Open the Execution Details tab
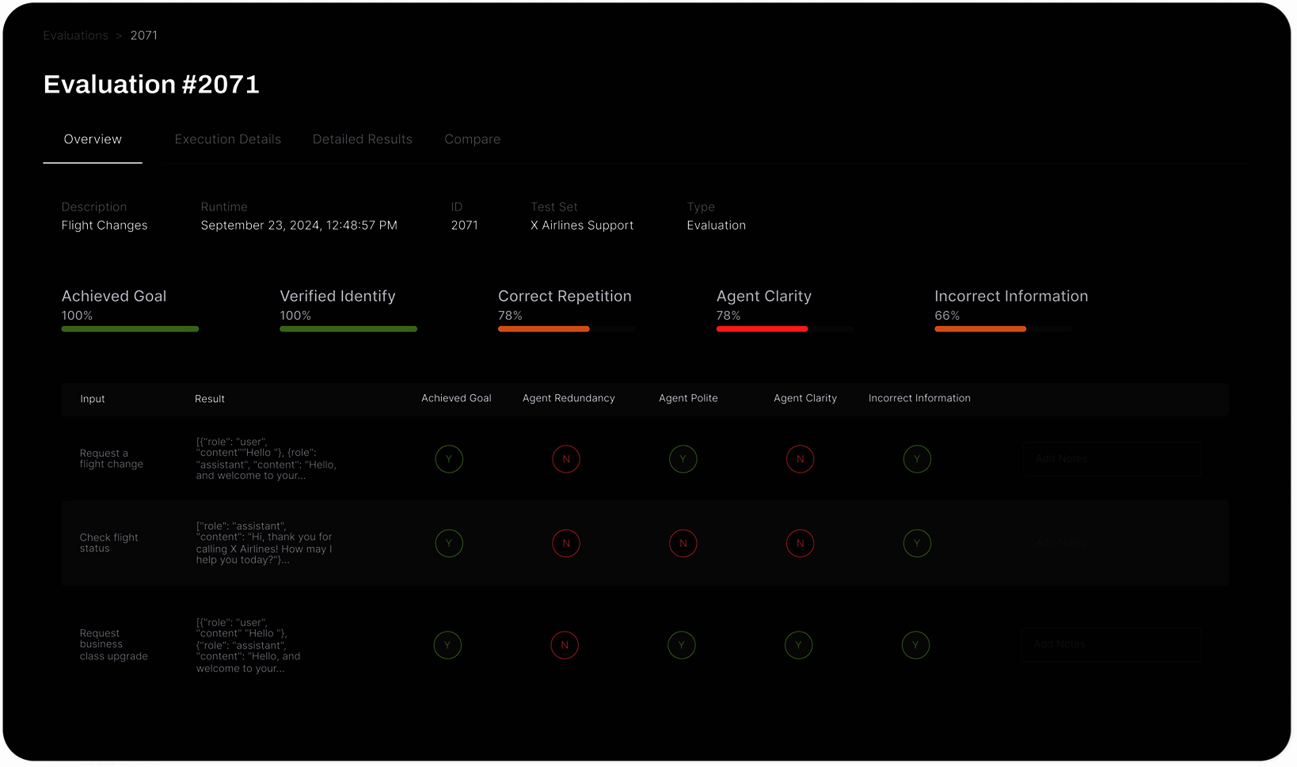This screenshot has width=1297, height=767. [x=227, y=139]
